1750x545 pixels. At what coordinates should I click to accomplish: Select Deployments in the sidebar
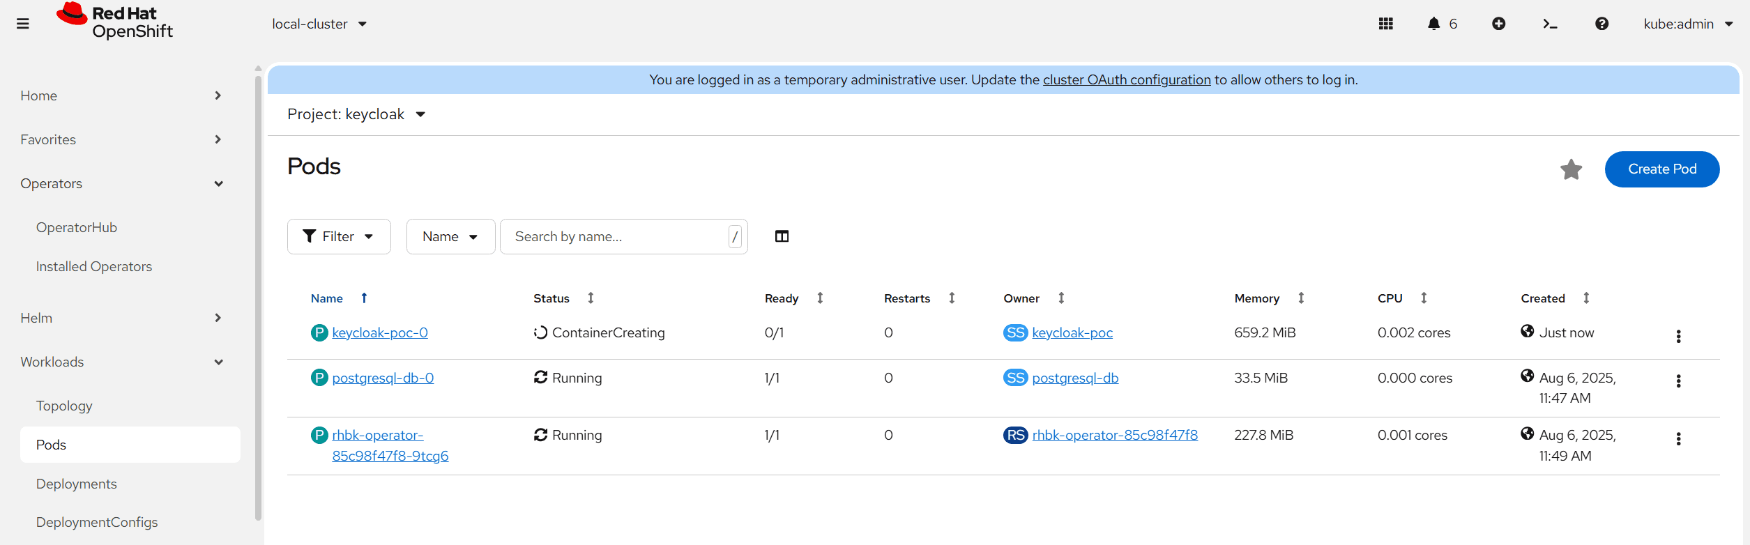(77, 484)
